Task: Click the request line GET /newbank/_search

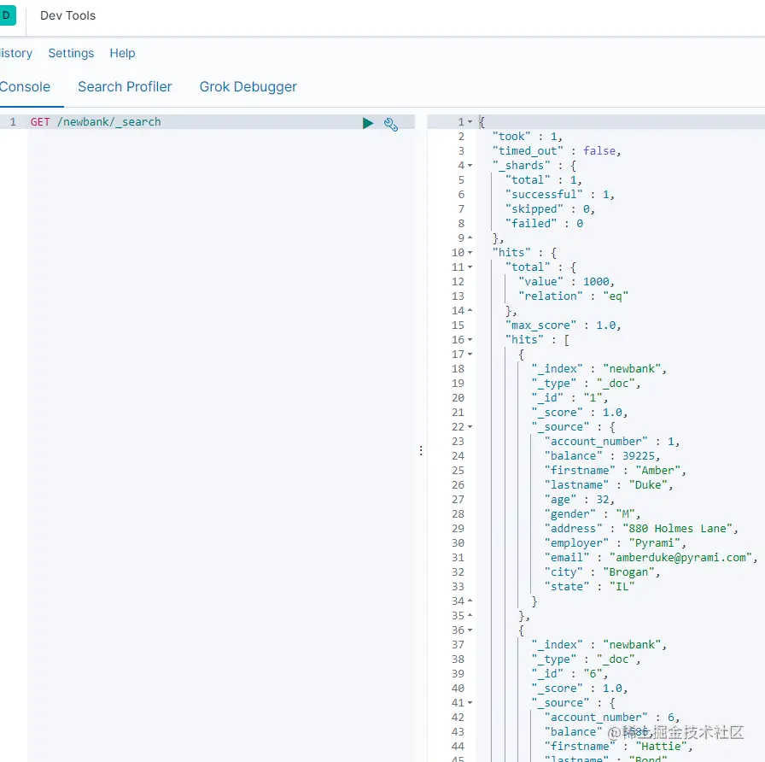Action: click(x=96, y=122)
